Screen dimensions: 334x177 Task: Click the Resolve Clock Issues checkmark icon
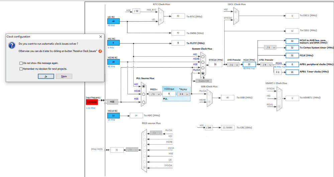[x=100, y=51]
